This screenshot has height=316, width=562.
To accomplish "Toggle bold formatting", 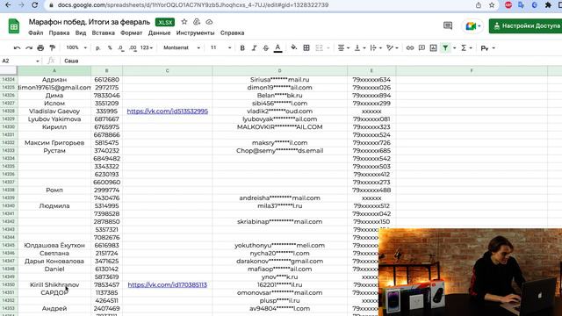I will coord(242,47).
